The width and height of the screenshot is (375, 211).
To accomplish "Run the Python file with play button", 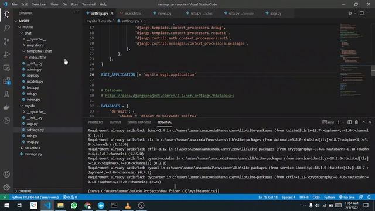I will (350, 13).
